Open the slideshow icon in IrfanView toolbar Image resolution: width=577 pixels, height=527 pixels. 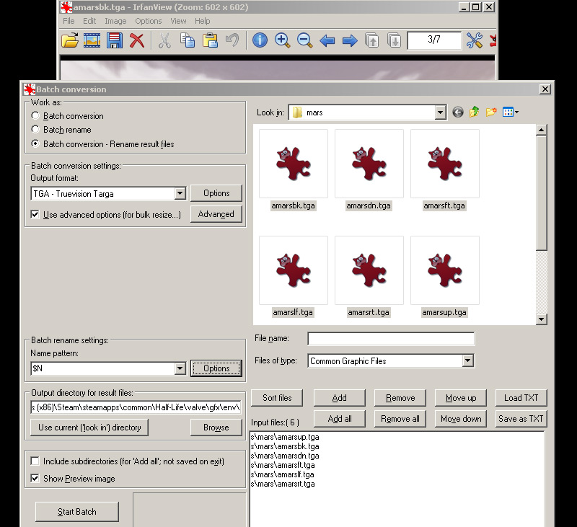92,40
